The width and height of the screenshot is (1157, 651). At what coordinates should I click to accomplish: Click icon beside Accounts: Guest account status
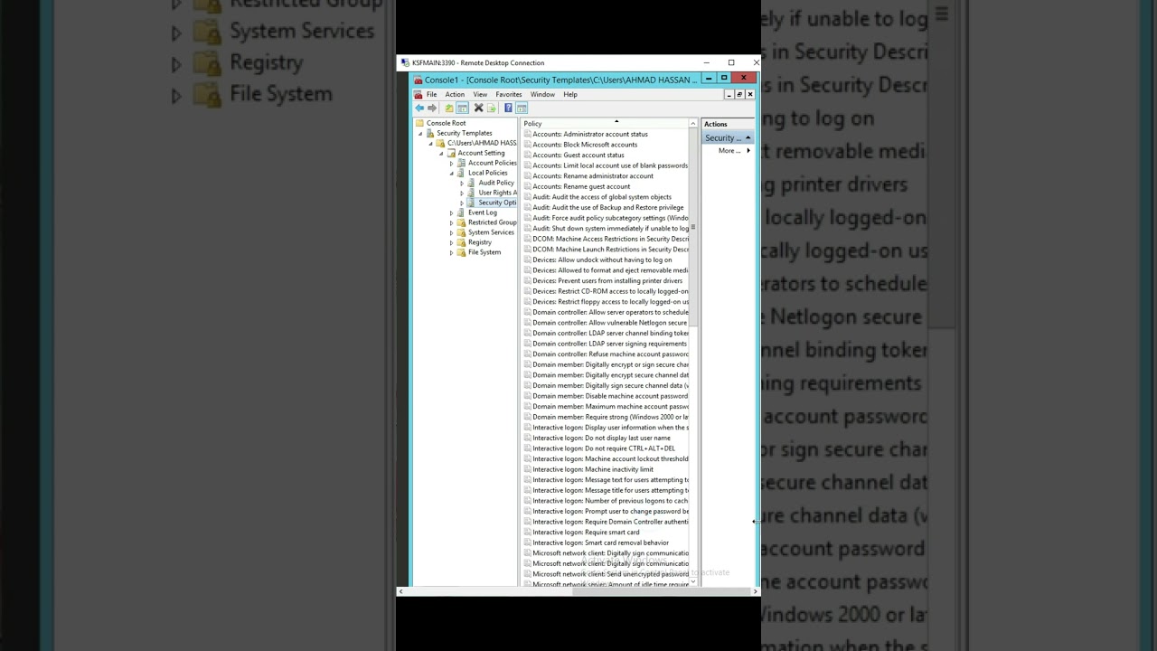[x=528, y=155]
